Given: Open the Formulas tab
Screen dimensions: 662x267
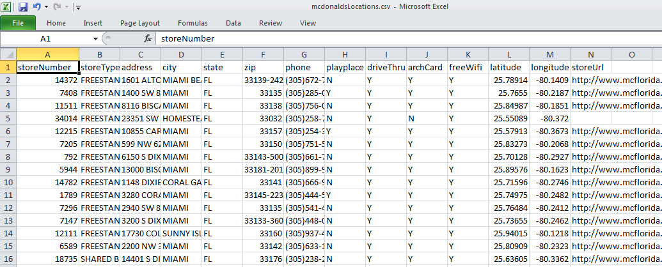Looking at the screenshot, I should click(x=193, y=23).
